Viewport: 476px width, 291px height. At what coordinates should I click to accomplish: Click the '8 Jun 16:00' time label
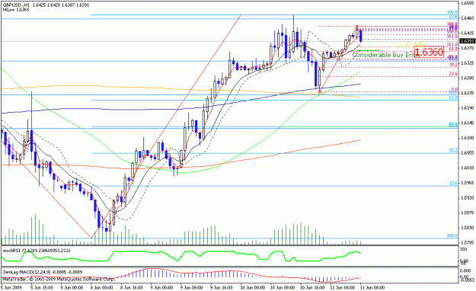click(x=132, y=287)
